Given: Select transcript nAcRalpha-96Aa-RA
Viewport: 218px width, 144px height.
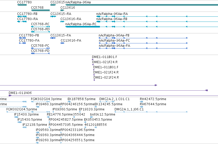Looking at the screenshot, I should (x=112, y=14).
